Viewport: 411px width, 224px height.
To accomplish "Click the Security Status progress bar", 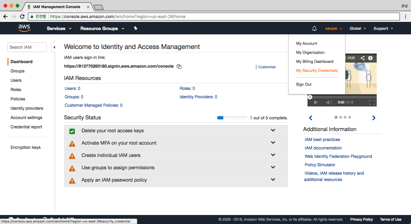I will 232,118.
